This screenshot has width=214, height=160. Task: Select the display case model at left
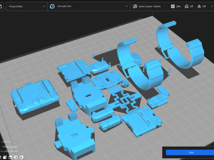(x=35, y=96)
